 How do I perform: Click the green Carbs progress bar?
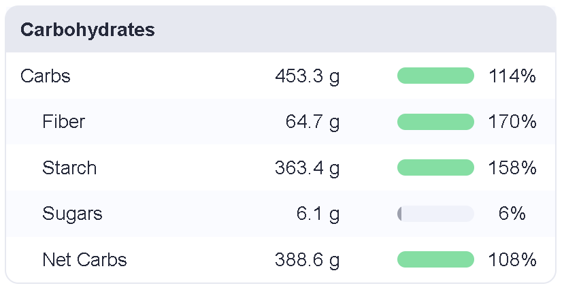pyautogui.click(x=435, y=76)
